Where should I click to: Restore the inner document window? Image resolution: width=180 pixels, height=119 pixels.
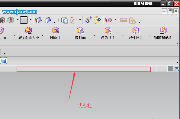(x=170, y=11)
